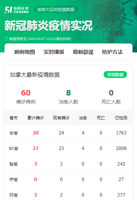Click the 8 治愈人数 figure
The width and height of the screenshot is (137, 200).
pos(68,97)
